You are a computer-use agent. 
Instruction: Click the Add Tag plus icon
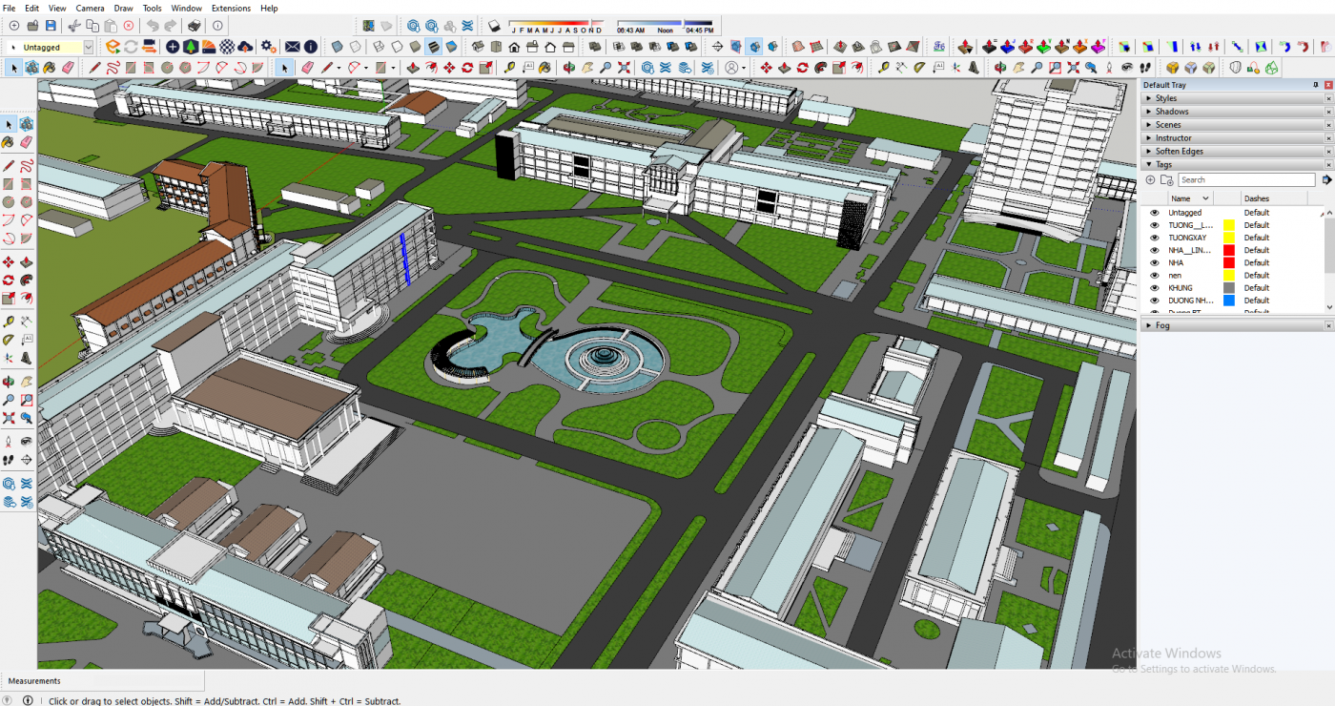tap(1150, 179)
